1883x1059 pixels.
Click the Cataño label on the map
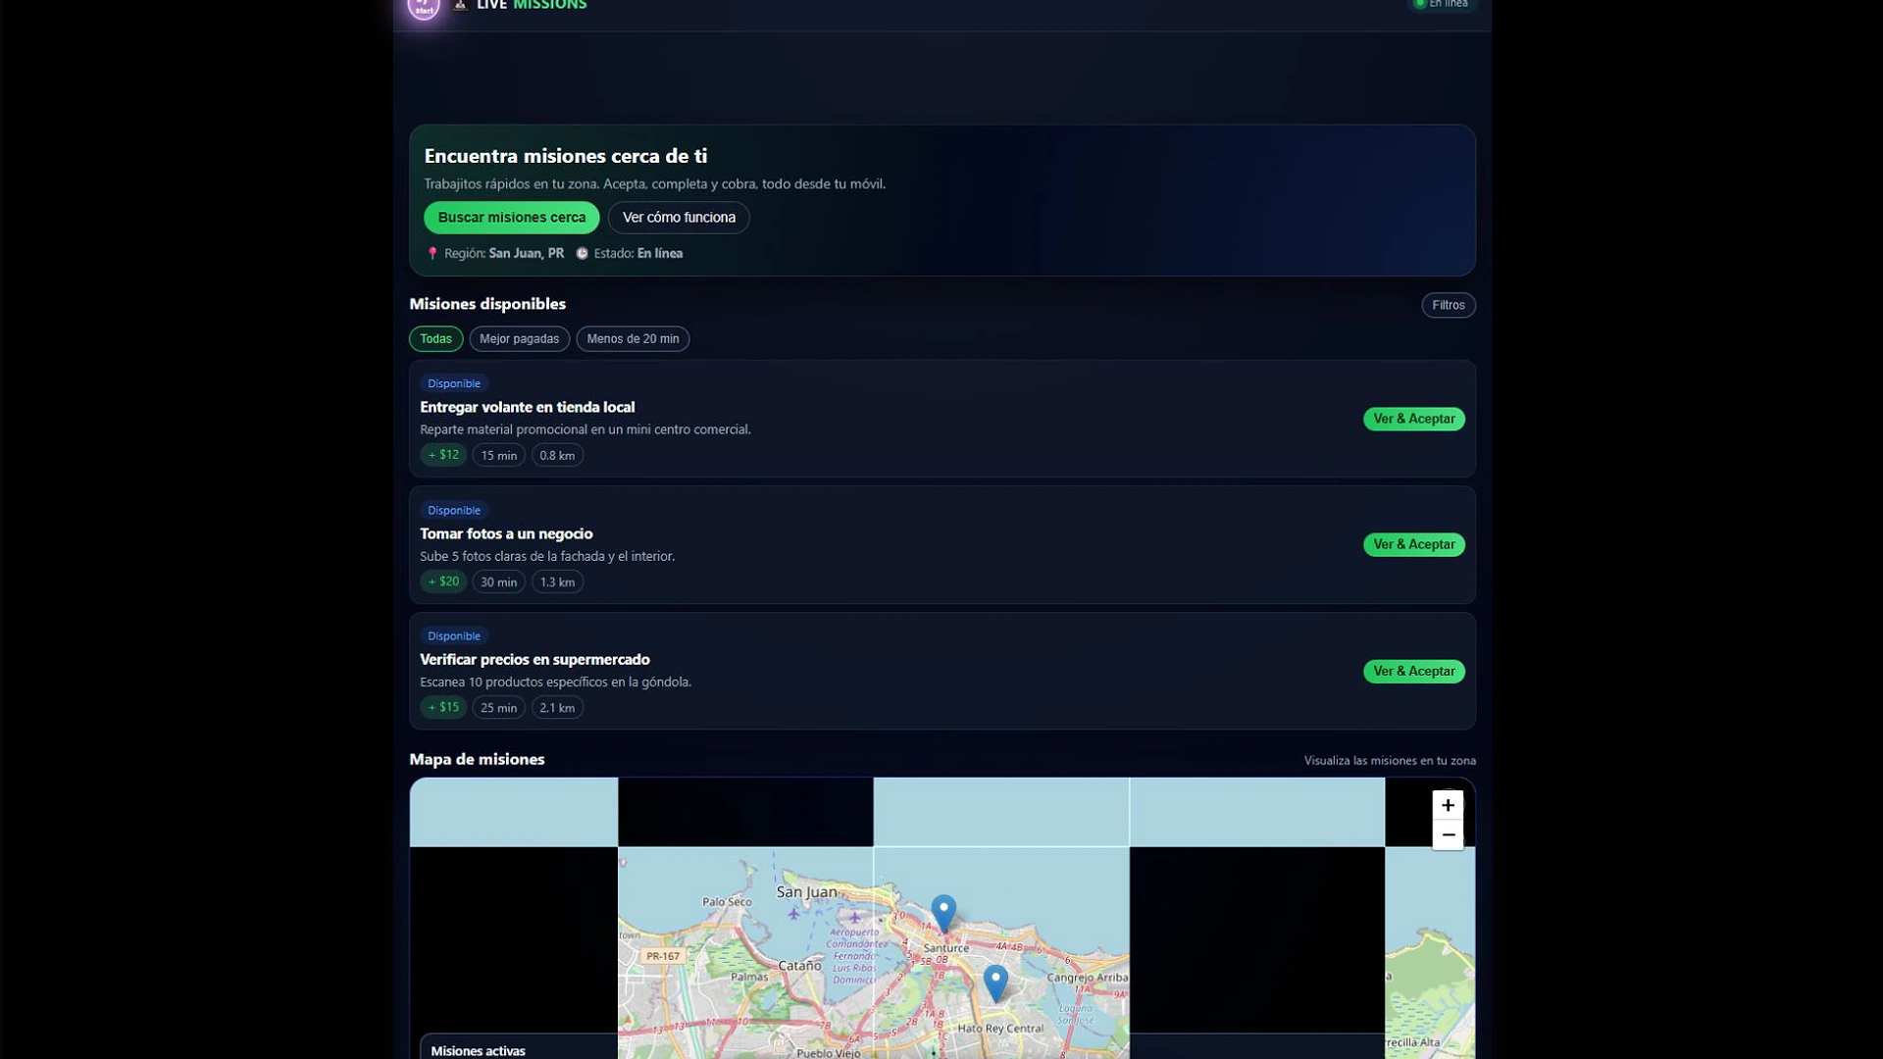[x=799, y=966]
